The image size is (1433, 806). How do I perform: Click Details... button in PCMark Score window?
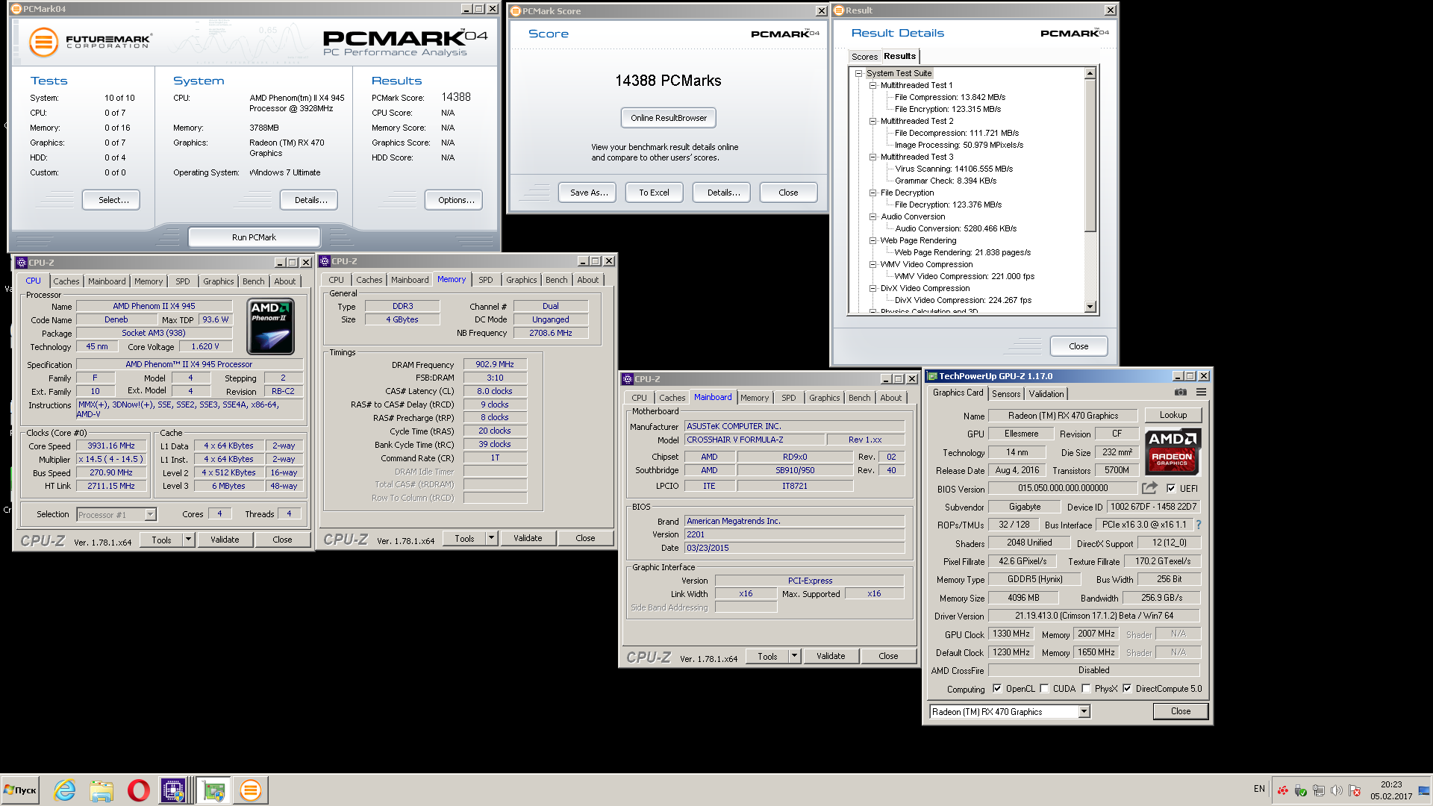point(723,193)
